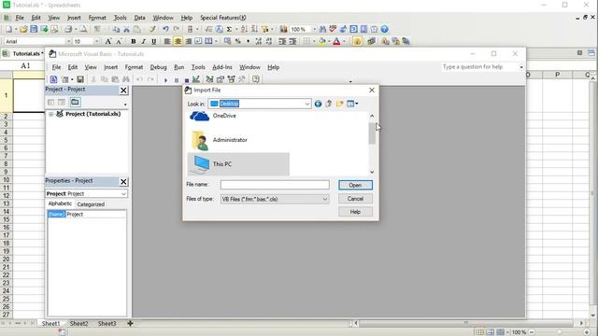
Task: Open the Special Features menu in Spreadsheets
Action: tap(222, 18)
